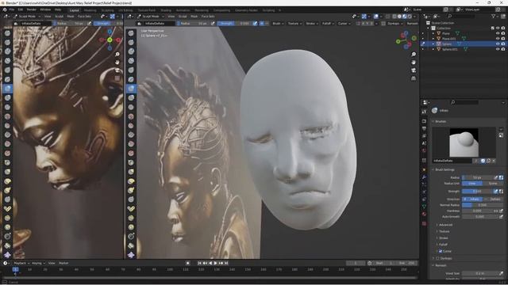Image resolution: width=508 pixels, height=285 pixels.
Task: Open the Render properties tab
Action: [x=424, y=121]
